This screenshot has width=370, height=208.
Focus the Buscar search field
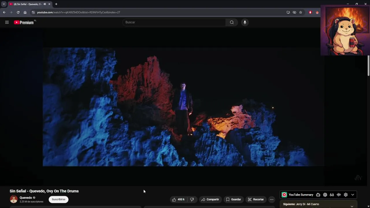coord(174,22)
